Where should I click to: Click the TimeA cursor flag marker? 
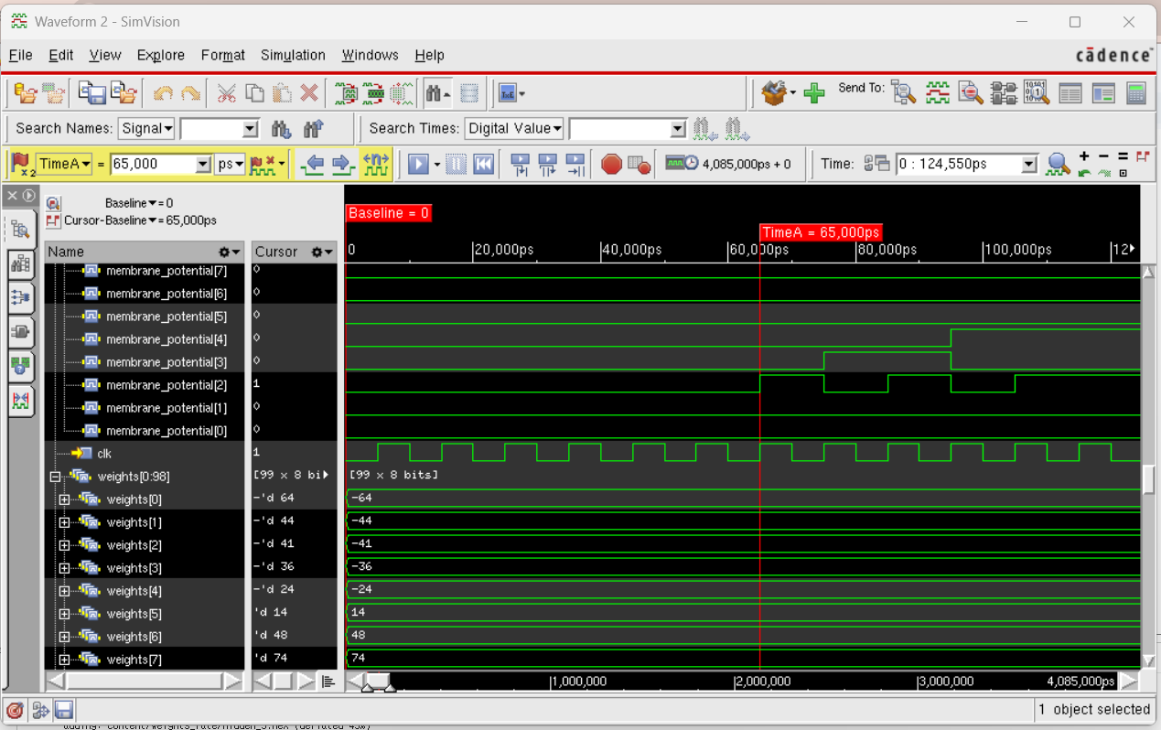pyautogui.click(x=821, y=232)
